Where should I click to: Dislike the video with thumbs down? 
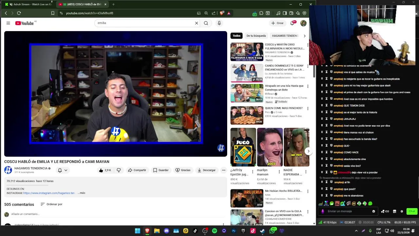tap(119, 170)
